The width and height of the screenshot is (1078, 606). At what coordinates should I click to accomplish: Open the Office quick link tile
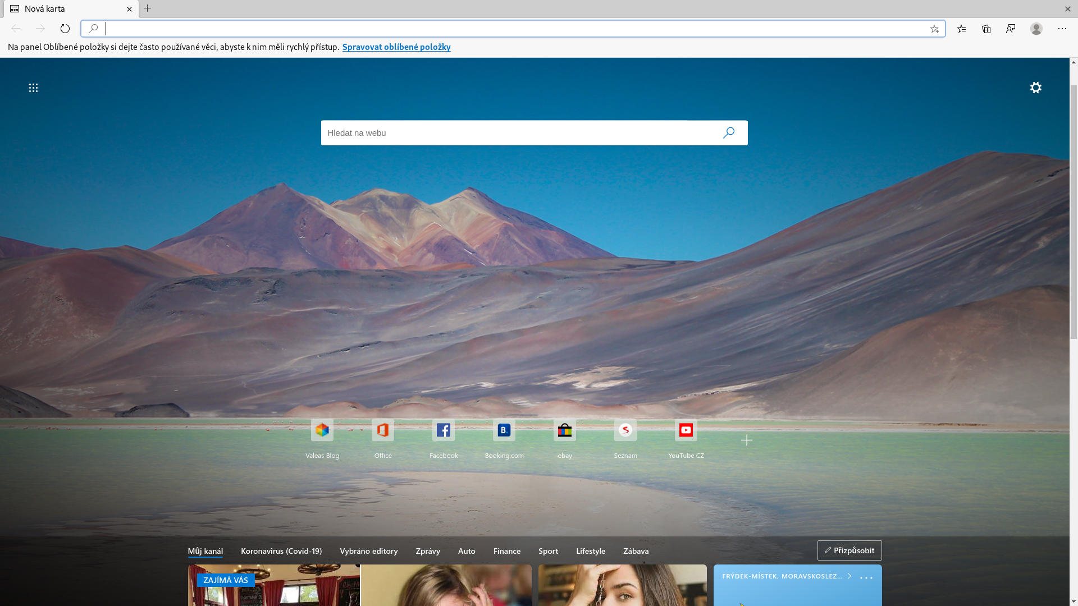pos(383,439)
